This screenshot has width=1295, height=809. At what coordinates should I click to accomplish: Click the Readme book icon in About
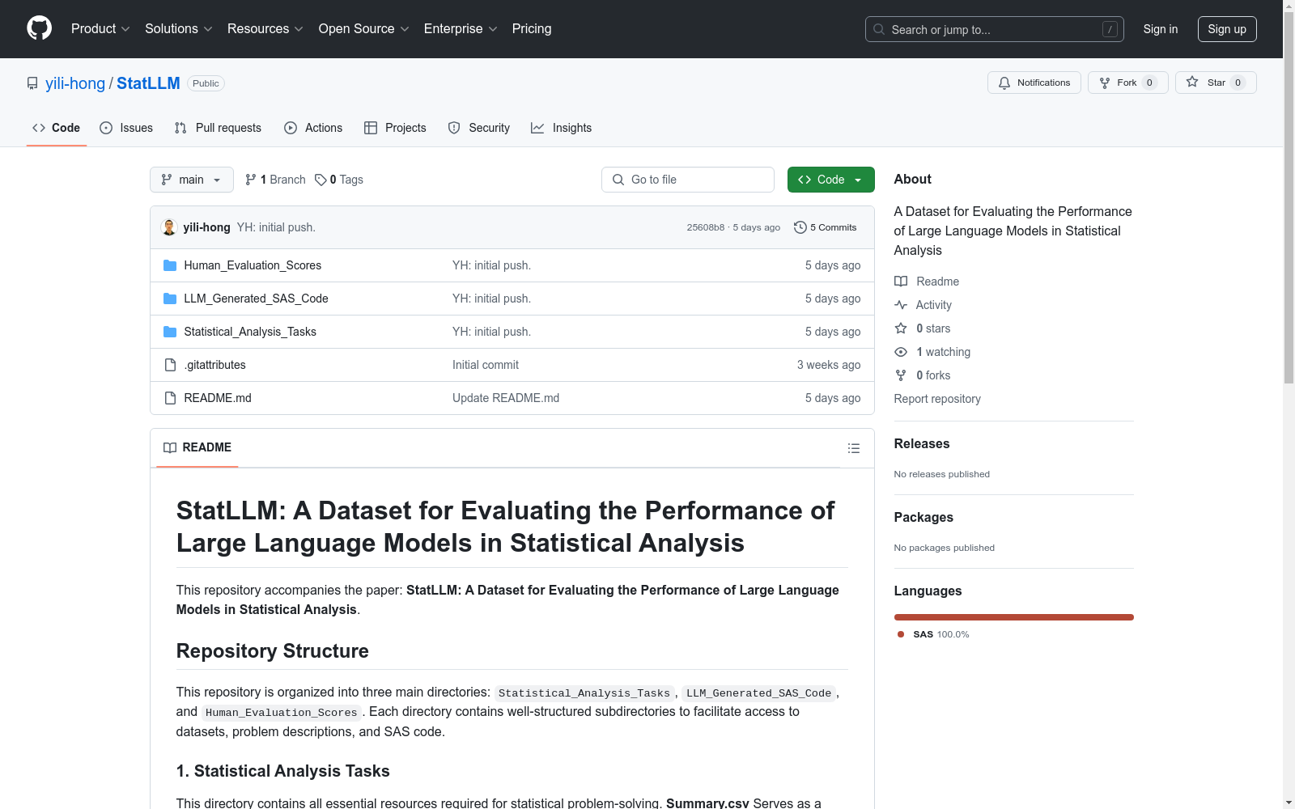click(x=901, y=282)
